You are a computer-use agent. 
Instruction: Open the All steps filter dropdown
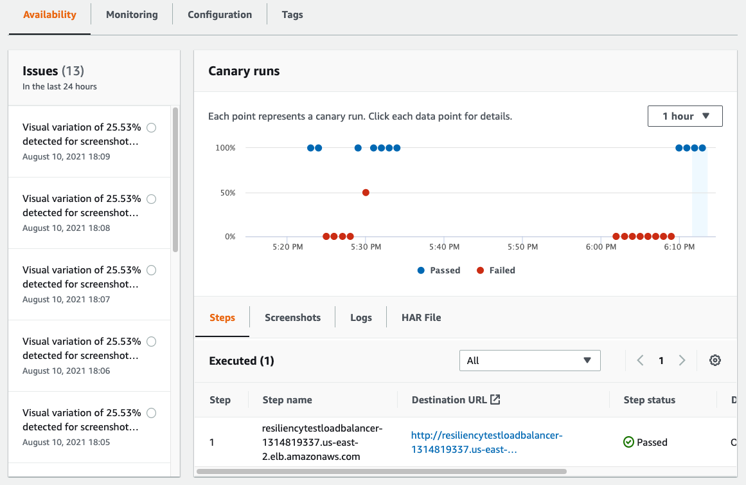(x=529, y=360)
